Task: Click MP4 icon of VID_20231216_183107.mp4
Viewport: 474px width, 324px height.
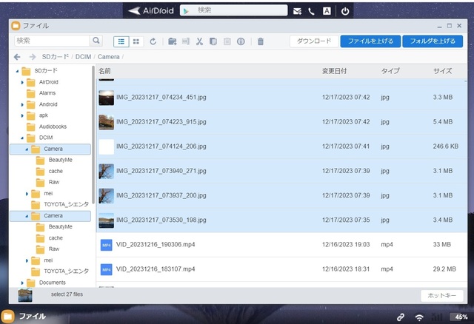Action: coord(106,269)
